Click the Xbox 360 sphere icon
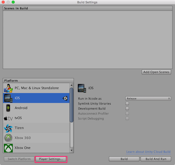The width and height of the screenshot is (175, 165). coord(8,138)
